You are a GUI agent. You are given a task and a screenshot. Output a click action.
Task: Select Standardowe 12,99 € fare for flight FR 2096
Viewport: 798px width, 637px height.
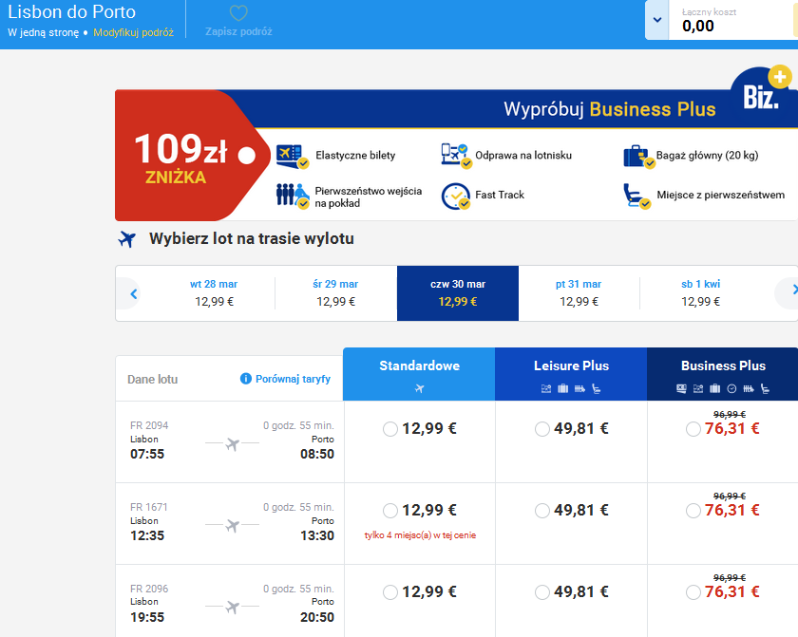click(x=390, y=592)
